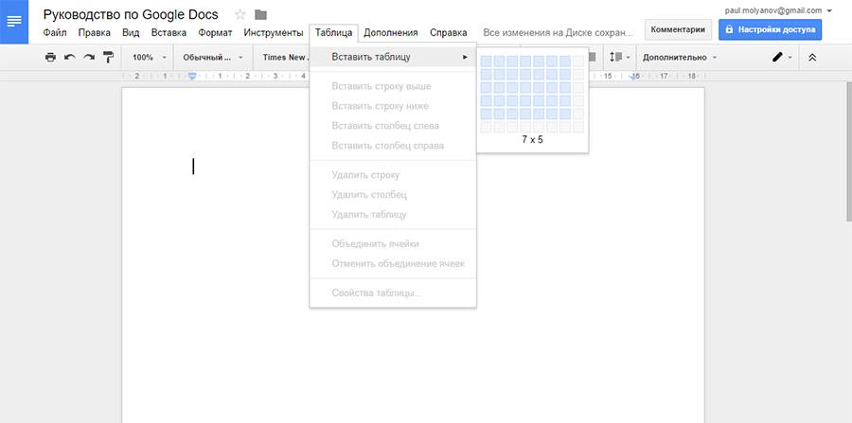Open the Инструменты menu
The height and width of the screenshot is (423, 852).
coord(274,32)
